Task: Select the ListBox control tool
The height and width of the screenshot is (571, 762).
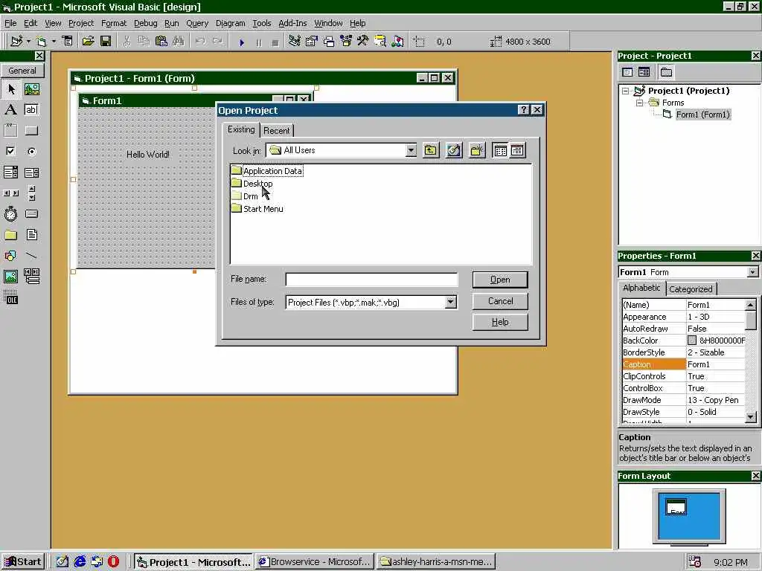Action: pyautogui.click(x=31, y=172)
